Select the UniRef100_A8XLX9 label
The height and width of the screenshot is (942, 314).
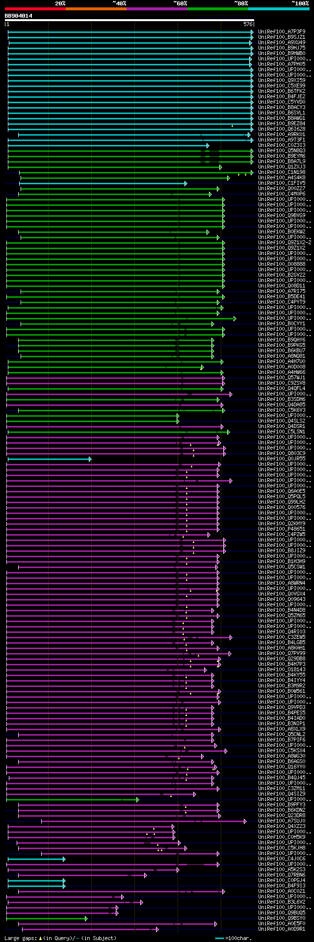pos(282,729)
